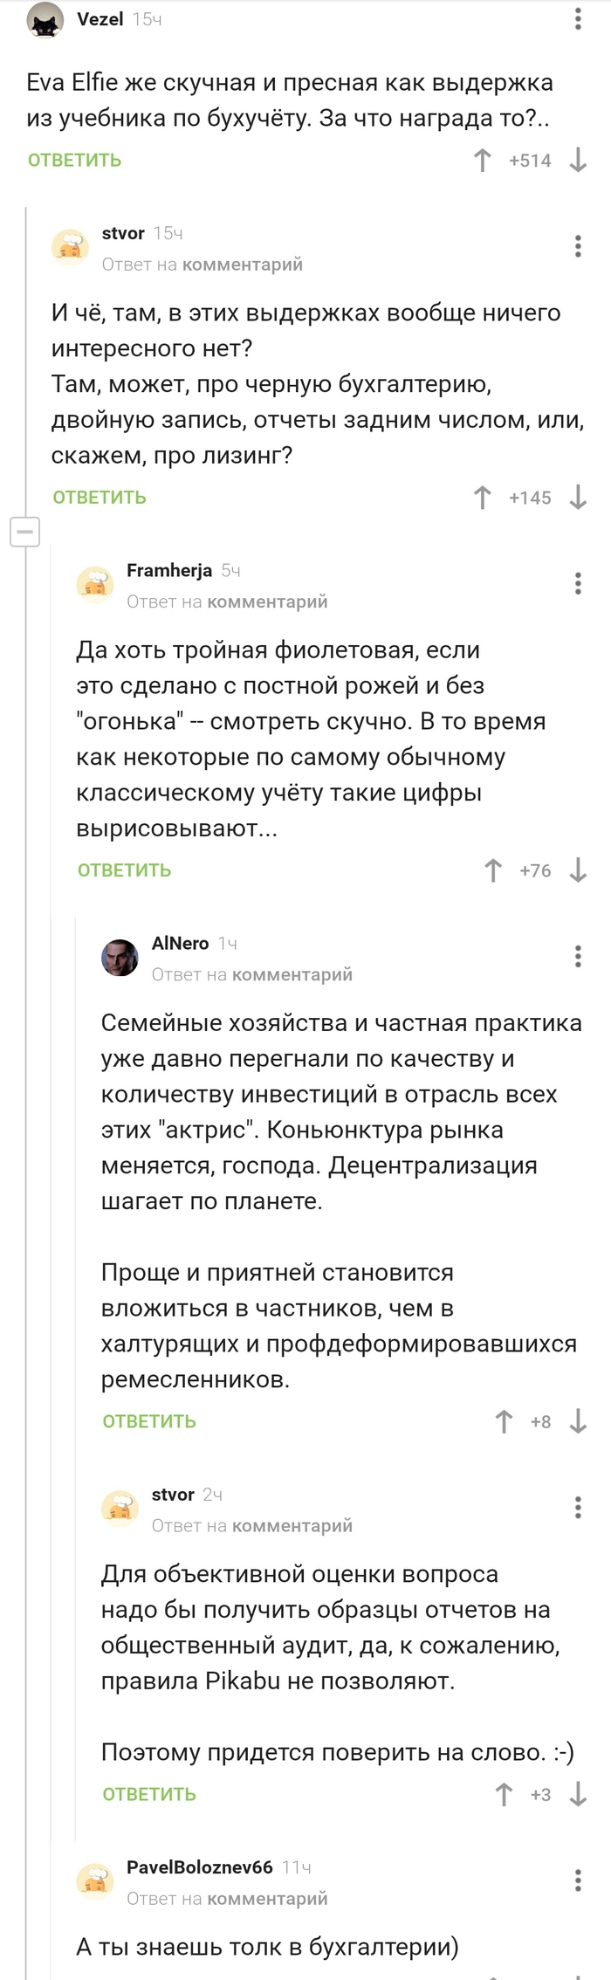Open options menu on Framherja's comment
The height and width of the screenshot is (1980, 611).
click(578, 583)
